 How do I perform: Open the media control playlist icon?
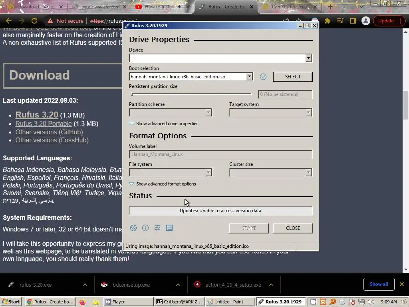[340, 21]
